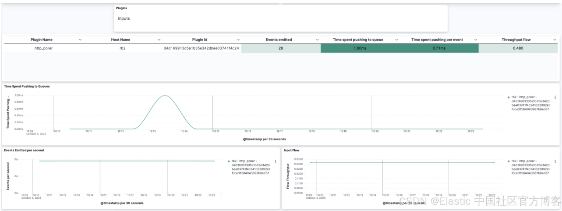Open Plugin Id column chevron menu

tap(238, 40)
